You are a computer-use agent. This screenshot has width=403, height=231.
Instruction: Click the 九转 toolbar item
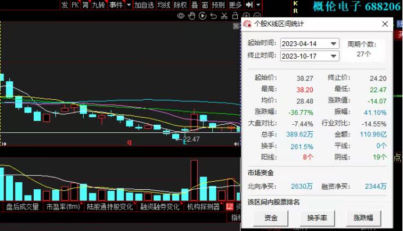click(98, 5)
